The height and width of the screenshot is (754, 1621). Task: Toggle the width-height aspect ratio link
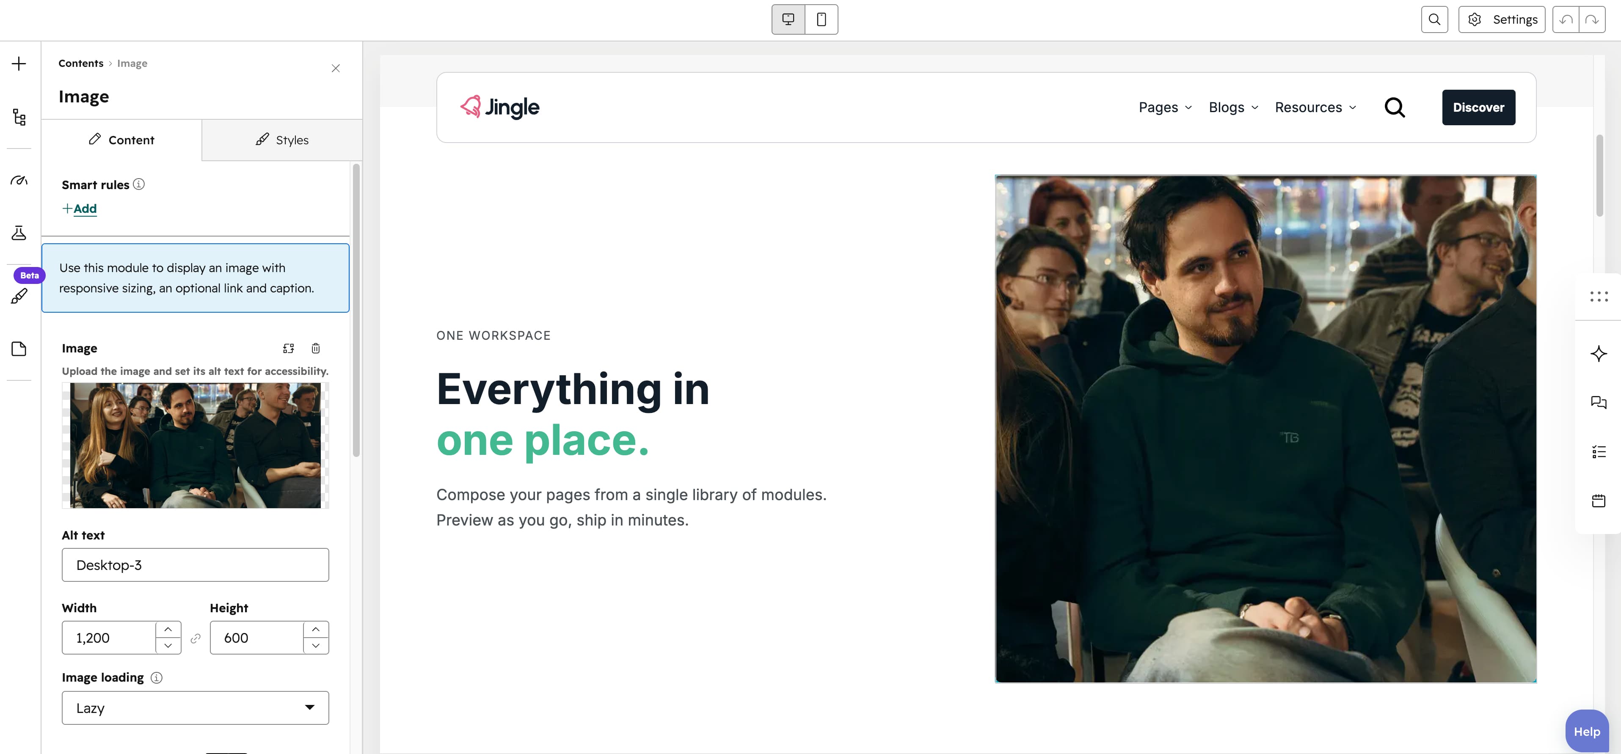[x=196, y=638]
